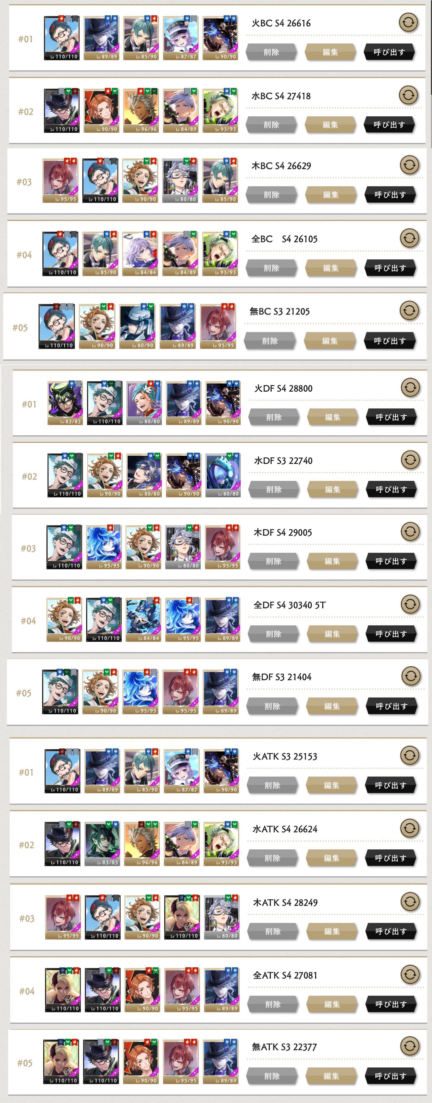Viewport: 432px width, 1103px height.
Task: Select the Lv 96/96 card in 水BC deck
Action: coord(141,111)
